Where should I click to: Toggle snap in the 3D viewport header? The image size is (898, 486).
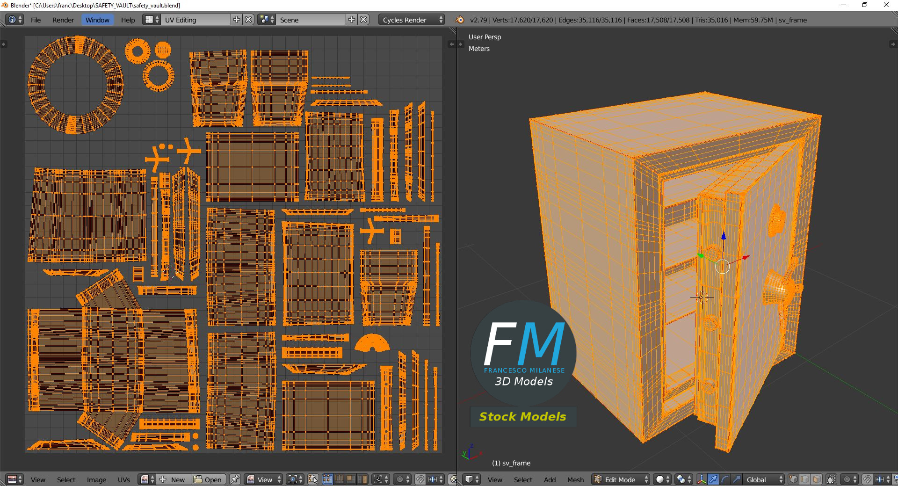[867, 479]
